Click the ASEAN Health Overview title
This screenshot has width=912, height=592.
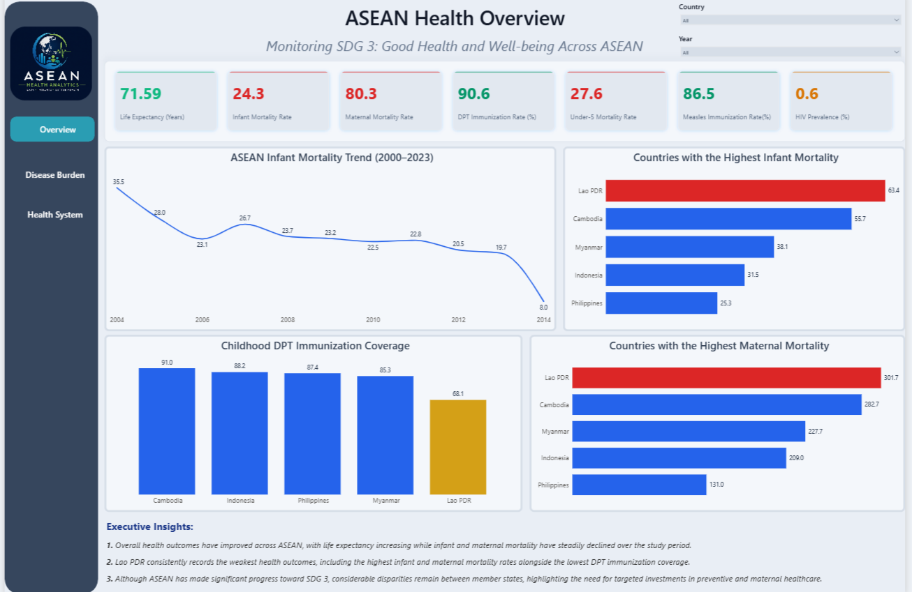click(x=455, y=19)
